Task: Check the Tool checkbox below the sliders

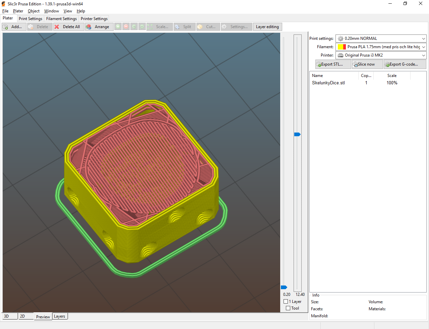Action: (288, 308)
